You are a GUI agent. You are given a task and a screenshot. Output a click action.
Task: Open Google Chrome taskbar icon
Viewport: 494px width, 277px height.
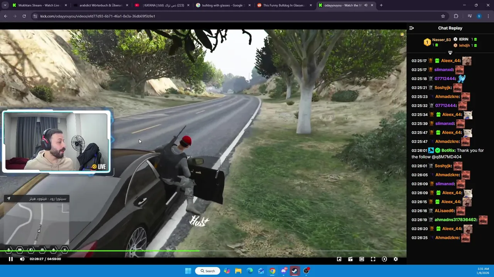click(272, 271)
